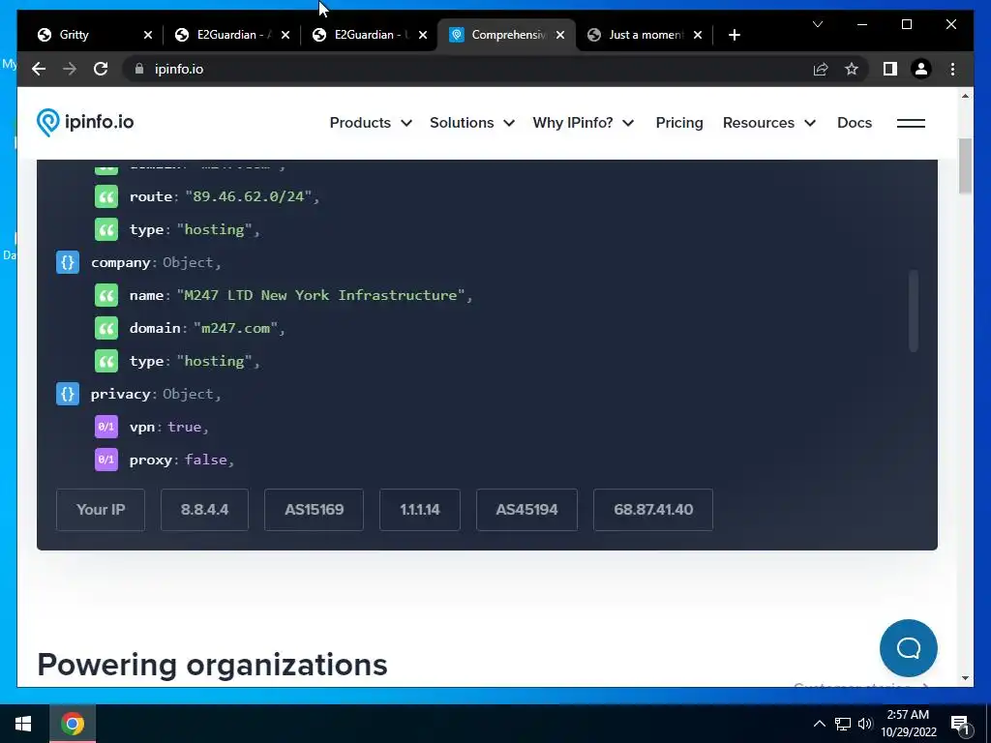Image resolution: width=991 pixels, height=743 pixels.
Task: Look up sample AS15169
Action: (314, 509)
